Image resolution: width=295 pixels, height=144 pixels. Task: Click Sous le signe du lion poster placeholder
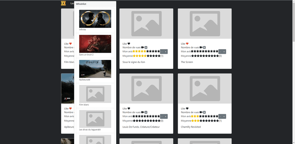tap(146, 24)
